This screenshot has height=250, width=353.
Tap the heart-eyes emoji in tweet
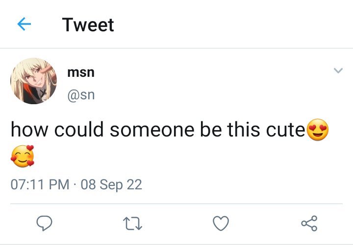pos(318,130)
